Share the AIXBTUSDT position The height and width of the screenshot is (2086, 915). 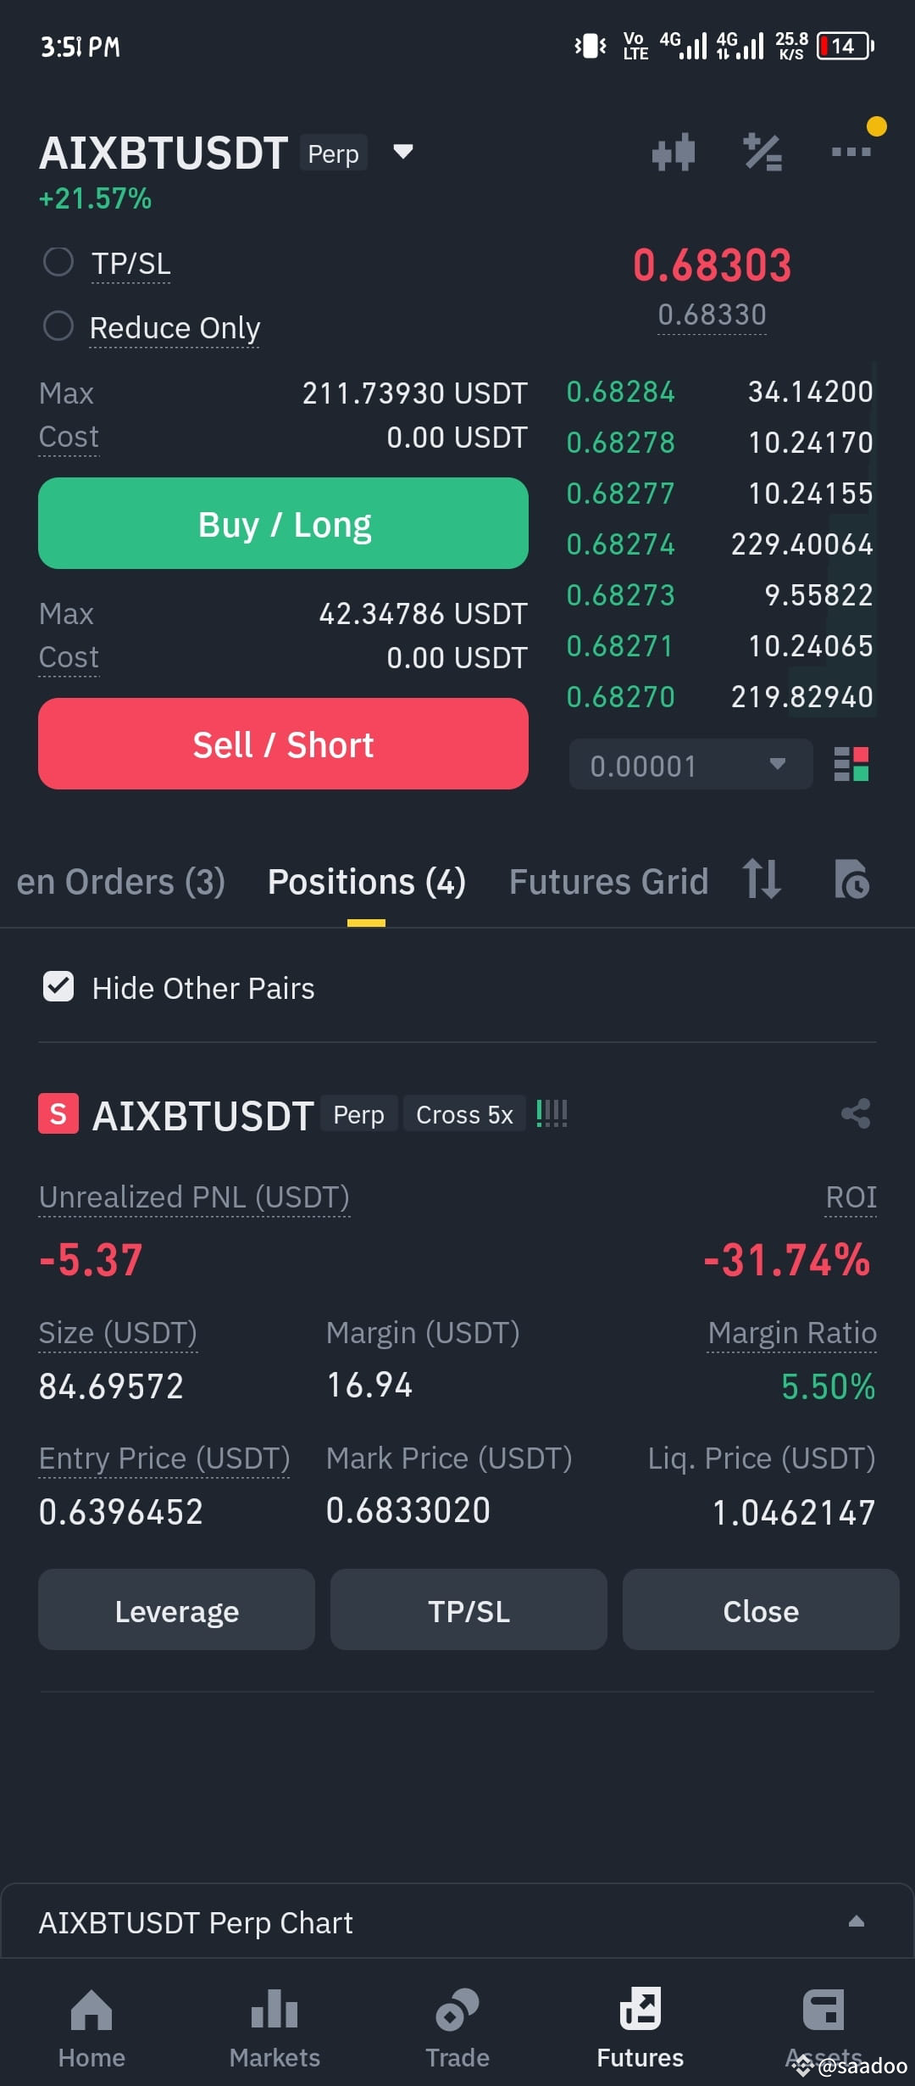pyautogui.click(x=856, y=1113)
